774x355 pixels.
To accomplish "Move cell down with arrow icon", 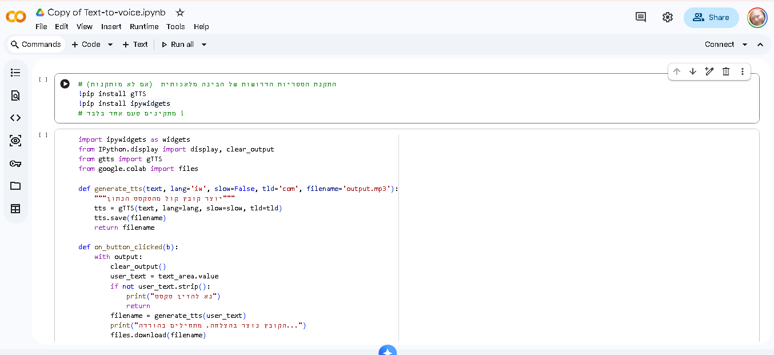I will tap(693, 71).
